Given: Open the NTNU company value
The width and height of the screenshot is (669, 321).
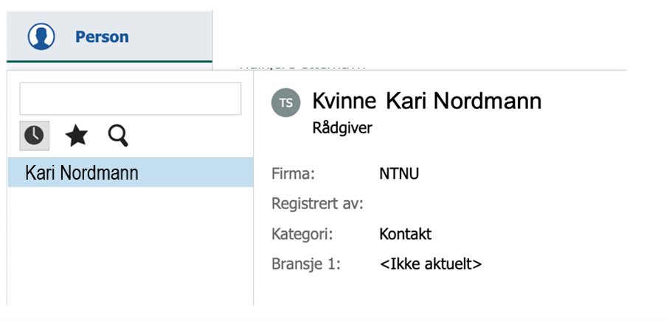Looking at the screenshot, I should coord(399,174).
